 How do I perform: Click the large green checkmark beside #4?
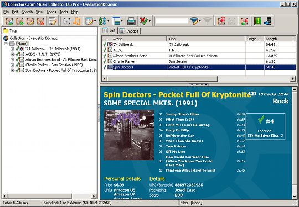tap(261, 120)
